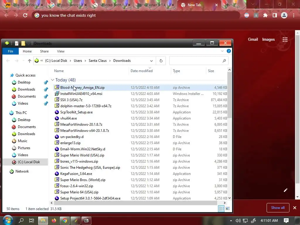Switch to details view layout icon

click(x=221, y=209)
